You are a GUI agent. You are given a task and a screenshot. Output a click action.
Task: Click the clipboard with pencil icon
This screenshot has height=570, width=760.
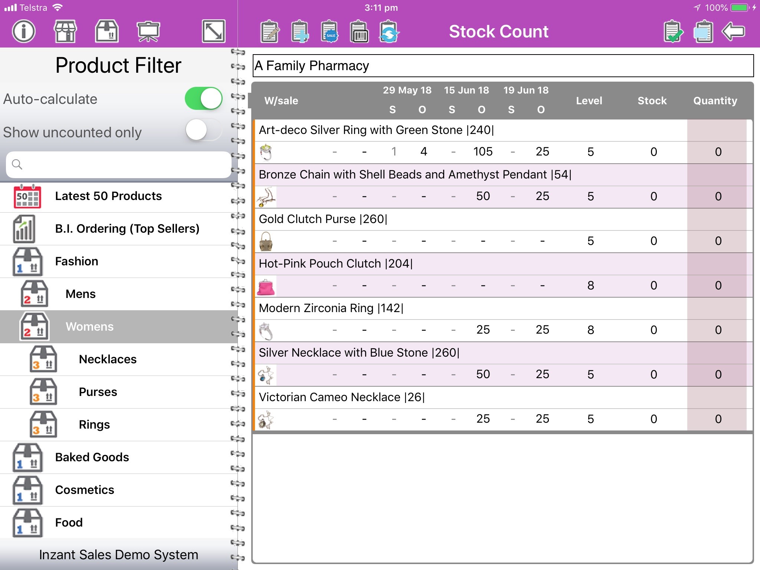coord(270,32)
